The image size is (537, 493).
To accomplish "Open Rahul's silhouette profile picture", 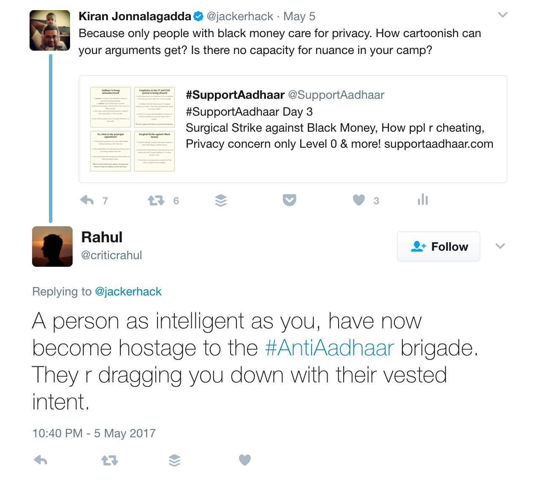I will point(52,246).
